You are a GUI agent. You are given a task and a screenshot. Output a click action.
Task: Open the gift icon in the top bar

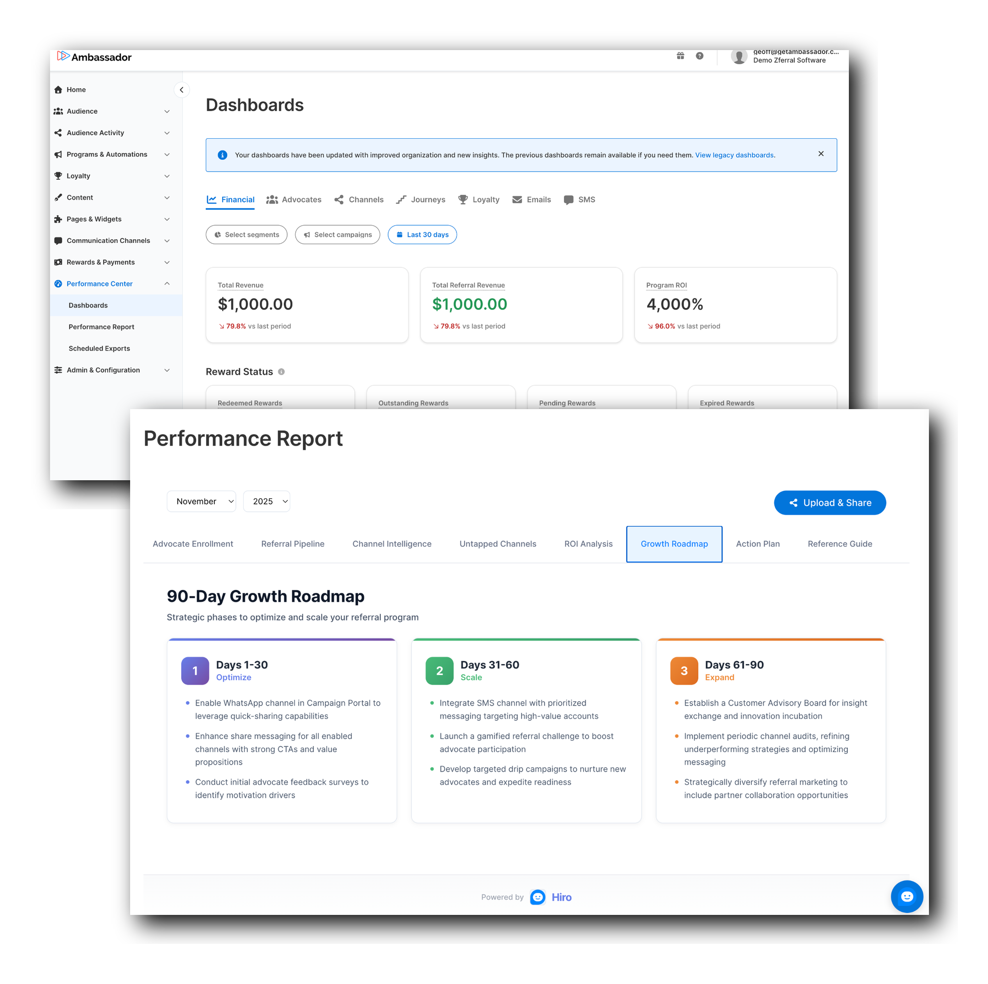[680, 56]
